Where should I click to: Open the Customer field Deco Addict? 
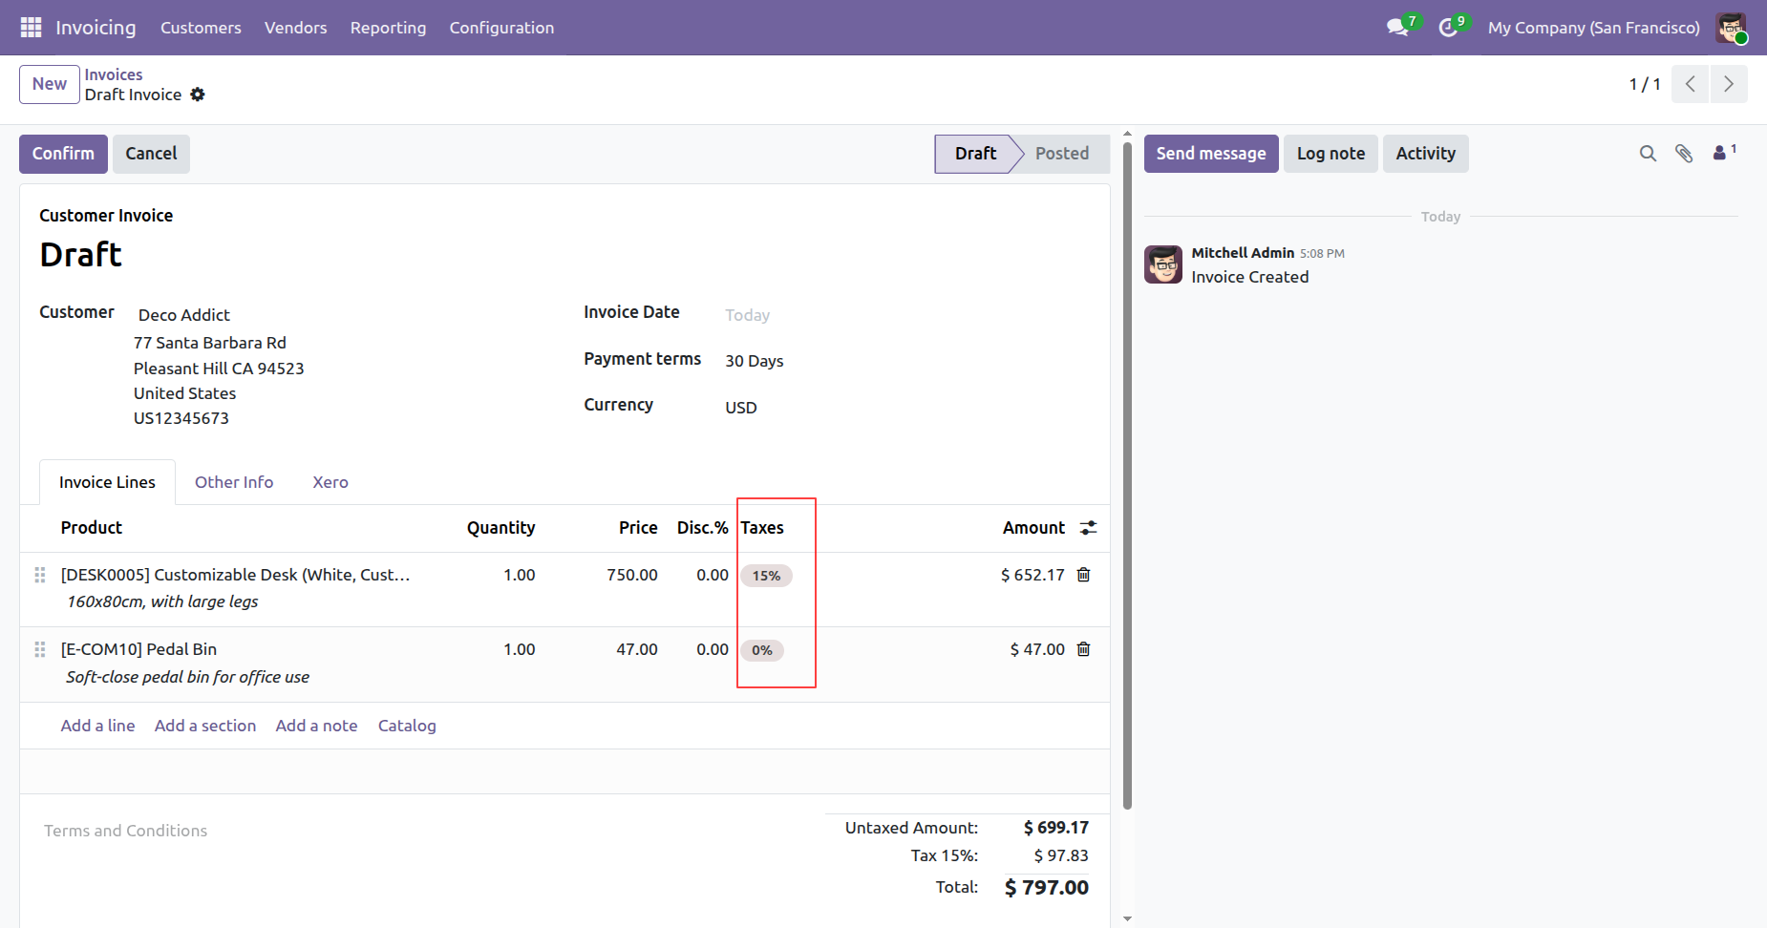(184, 315)
